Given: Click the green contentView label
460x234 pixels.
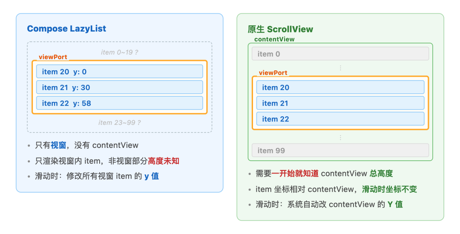Looking at the screenshot, I should pos(274,39).
